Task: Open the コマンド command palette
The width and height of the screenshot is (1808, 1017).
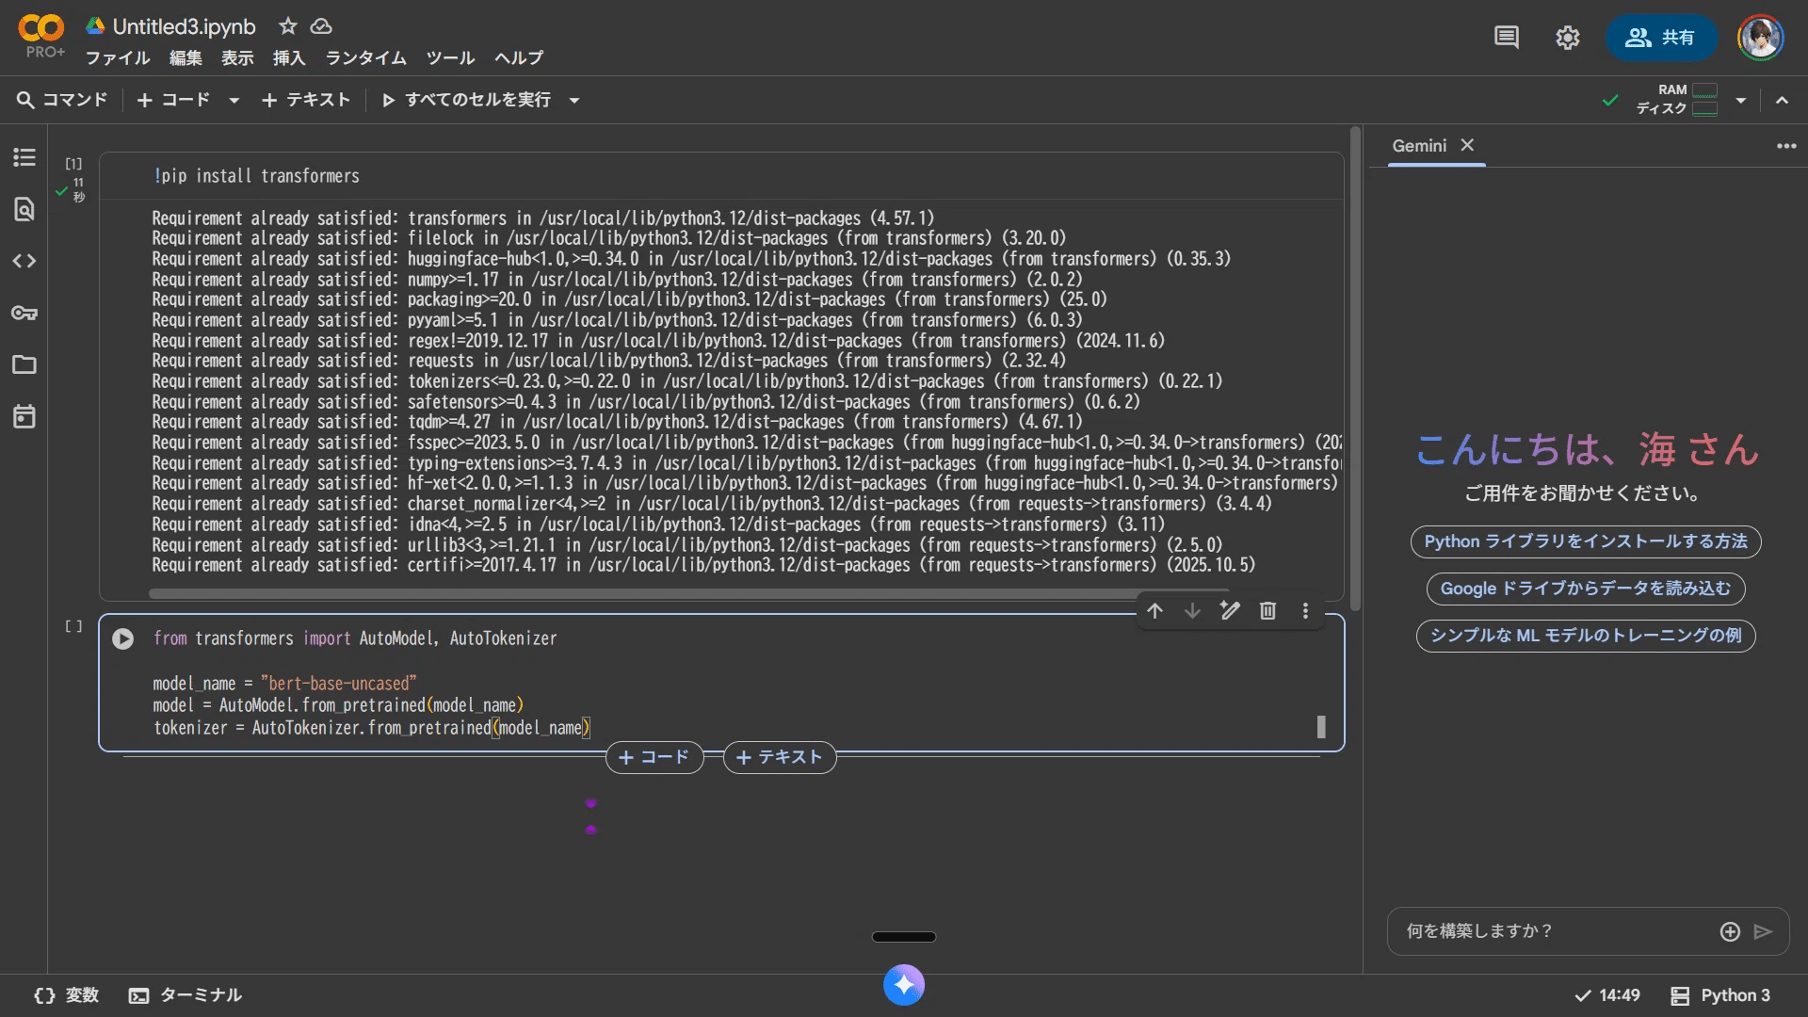Action: [x=62, y=100]
